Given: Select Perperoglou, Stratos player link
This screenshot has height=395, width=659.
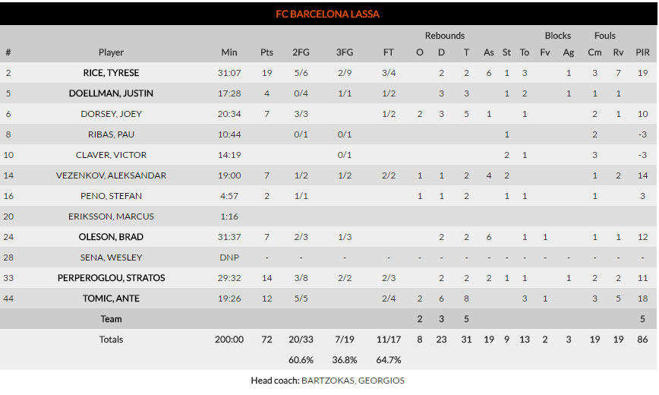Looking at the screenshot, I should (111, 278).
